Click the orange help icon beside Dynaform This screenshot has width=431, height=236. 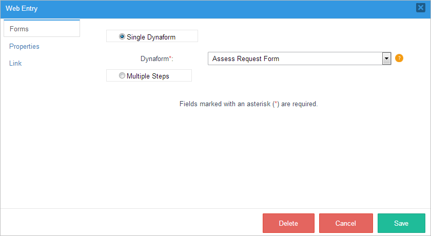click(x=399, y=58)
